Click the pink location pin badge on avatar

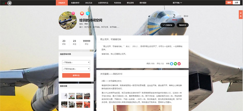tap(73, 13)
